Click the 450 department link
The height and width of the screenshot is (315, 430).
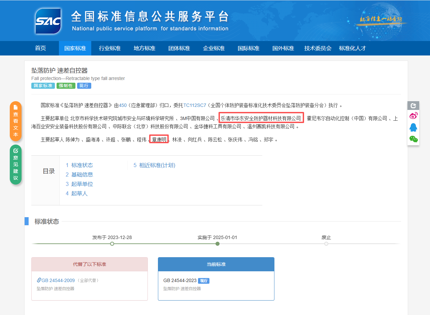[123, 105]
